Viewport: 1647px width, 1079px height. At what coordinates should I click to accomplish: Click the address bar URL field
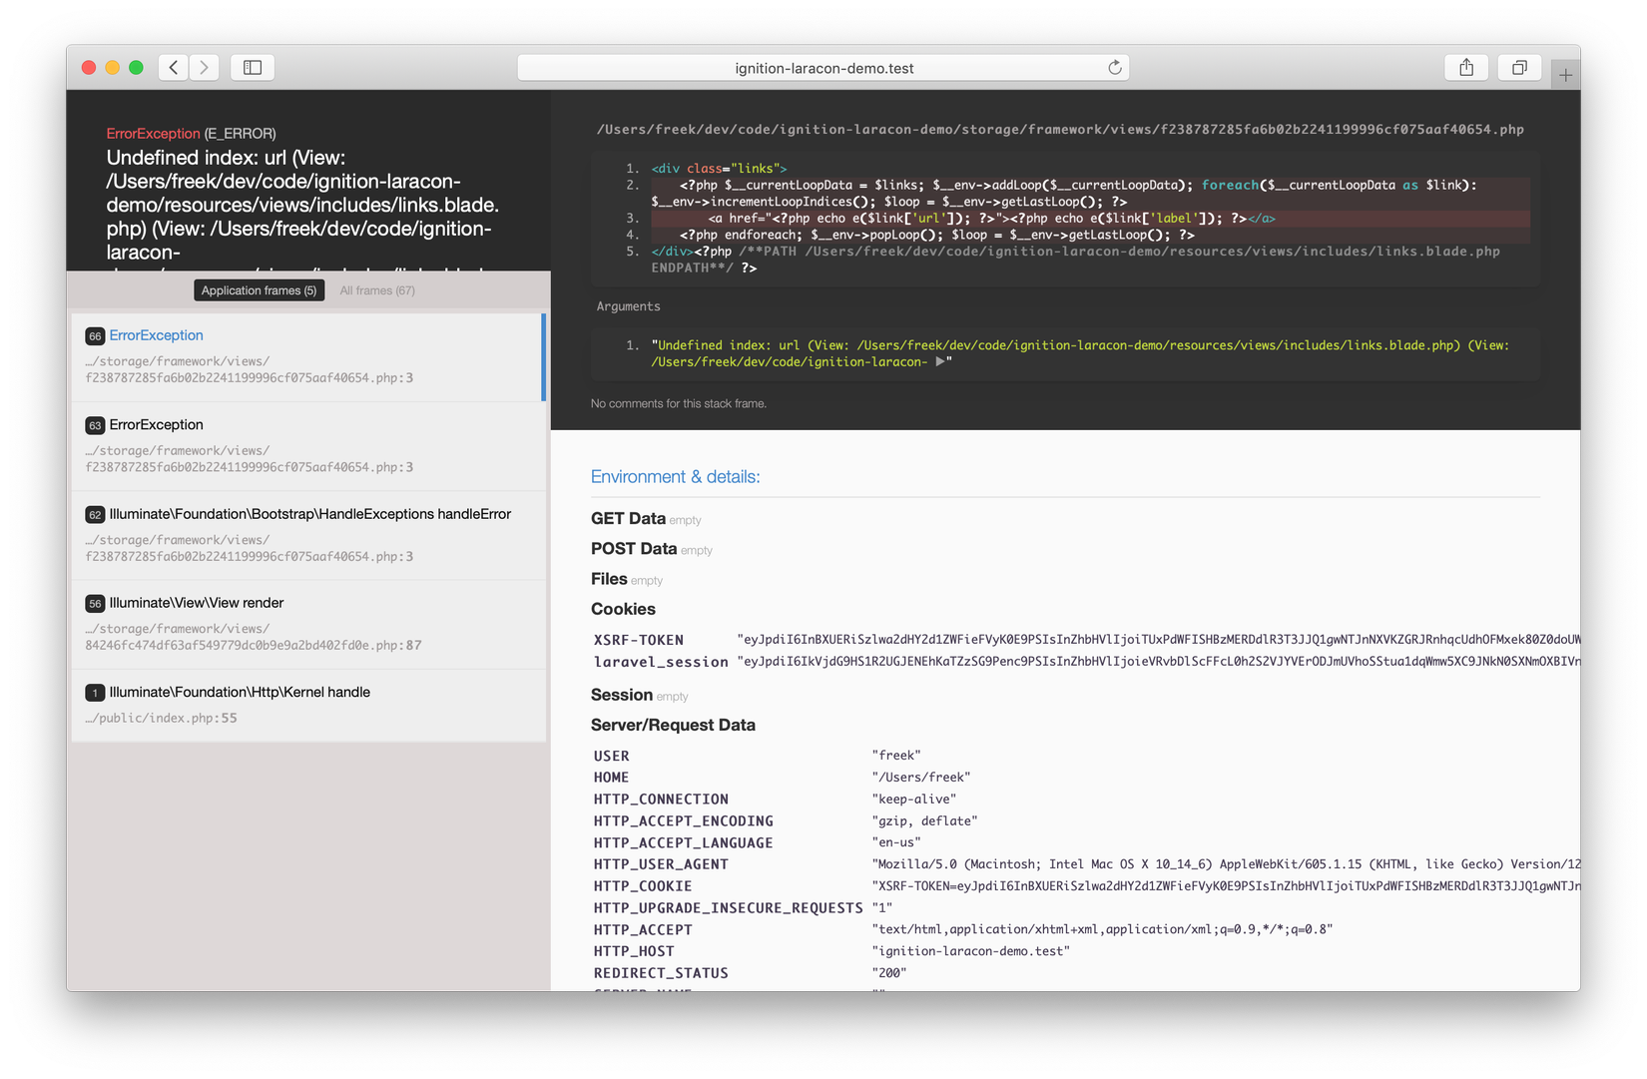click(x=823, y=68)
